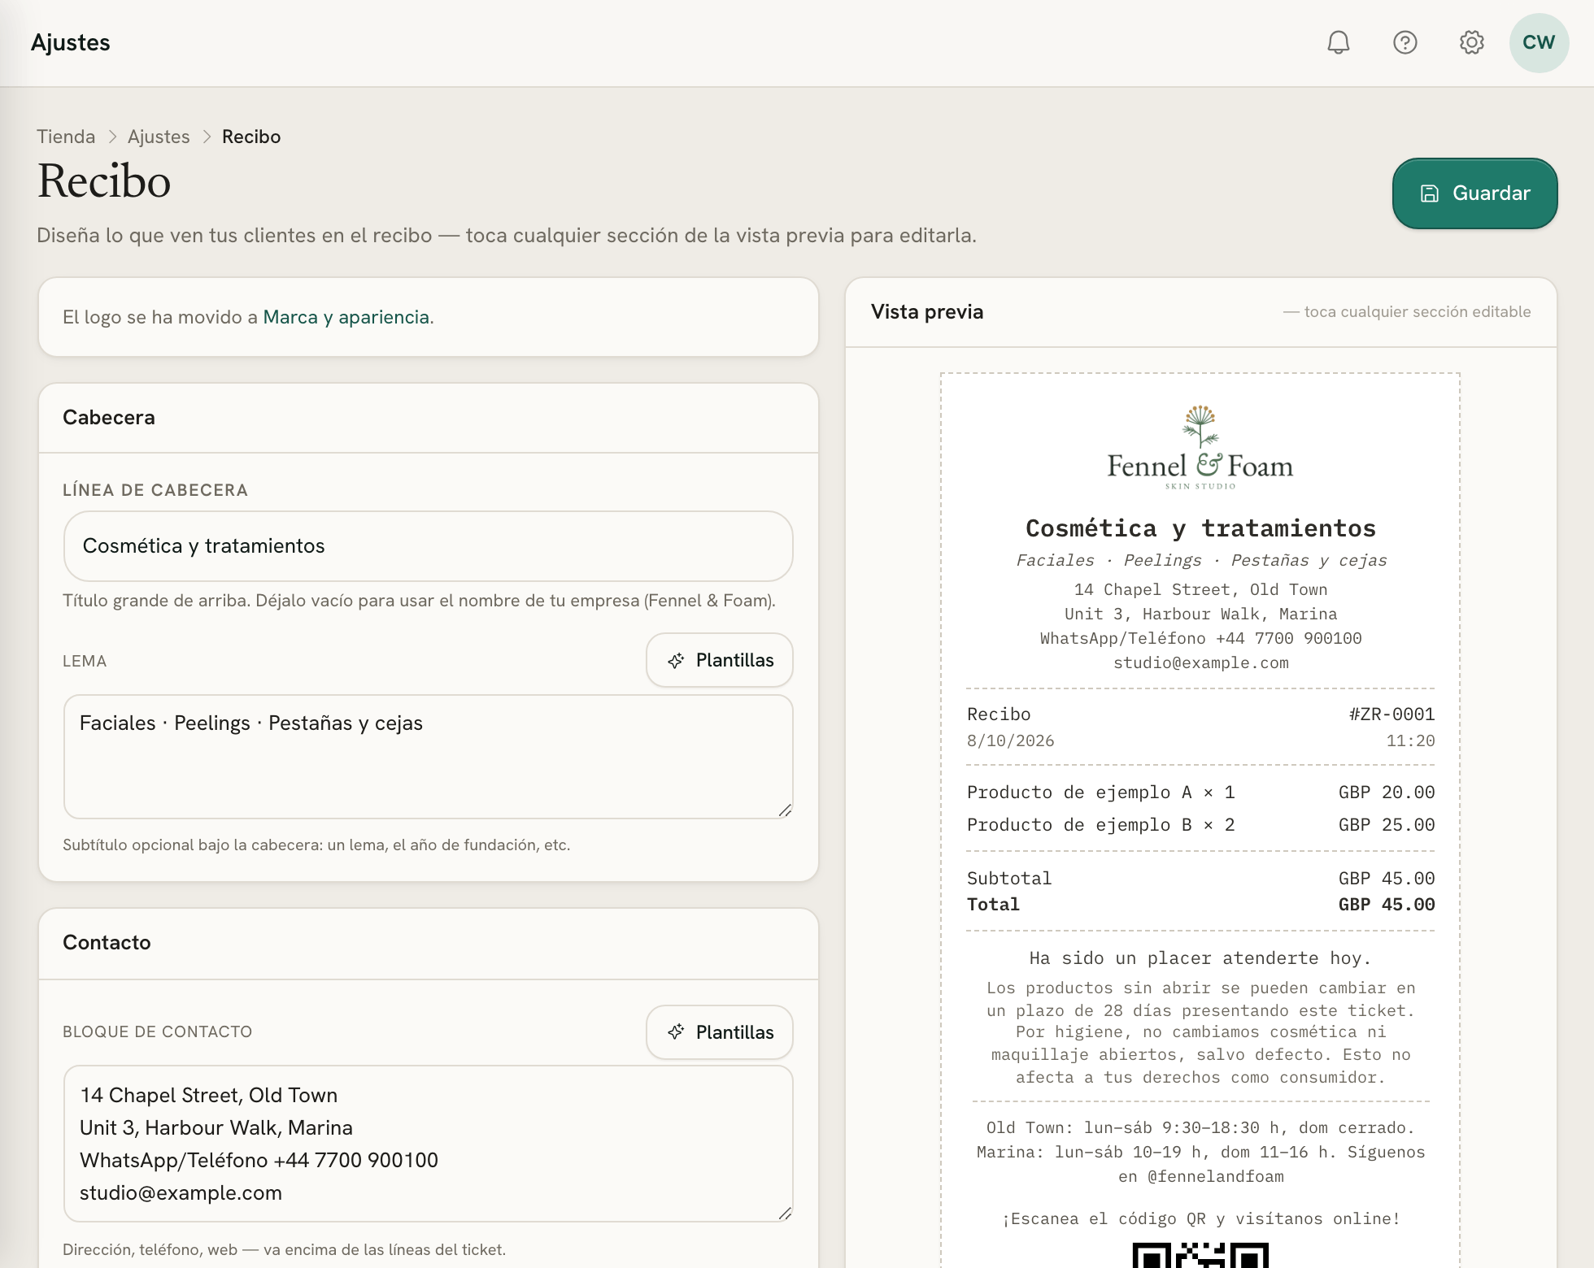Viewport: 1594px width, 1268px height.
Task: Follow the Marca y apariencia link
Action: coord(346,317)
